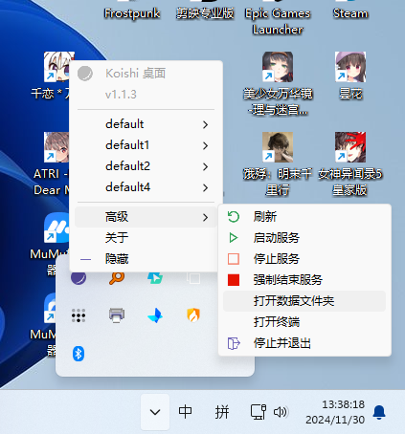Select the ATRI desktop shortcut icon
Image resolution: width=405 pixels, height=434 pixels.
tap(56, 147)
